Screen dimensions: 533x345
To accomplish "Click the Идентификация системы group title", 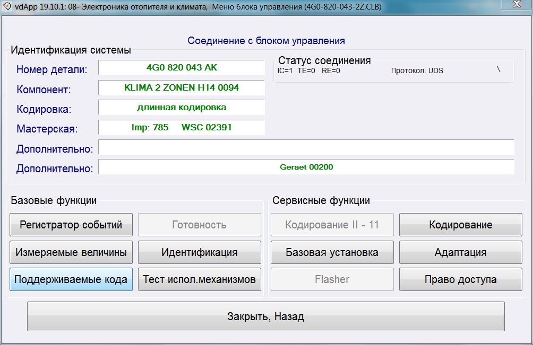I will pyautogui.click(x=71, y=50).
